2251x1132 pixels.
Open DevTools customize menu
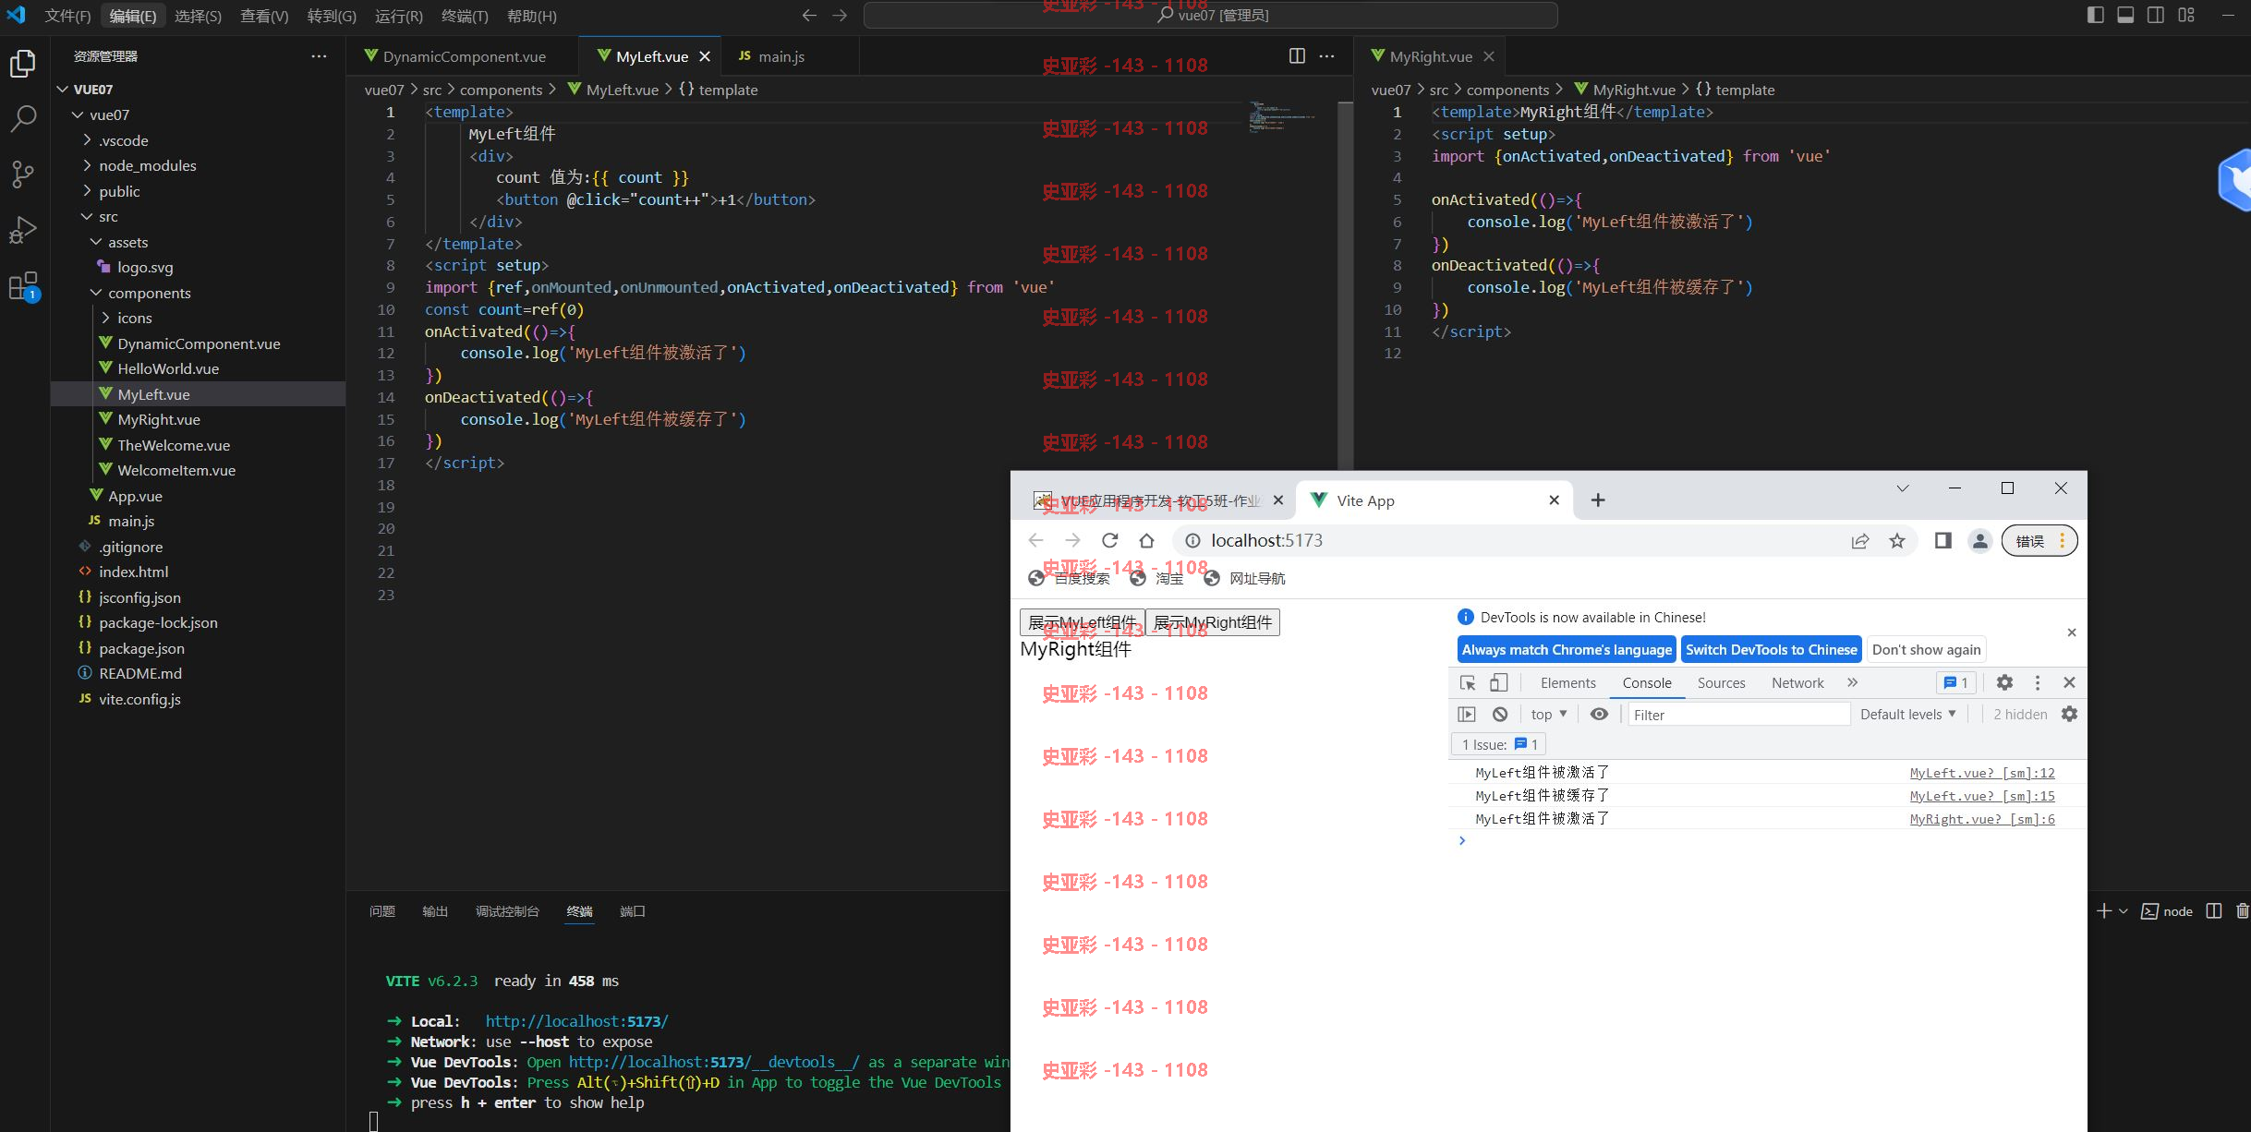coord(2038,682)
